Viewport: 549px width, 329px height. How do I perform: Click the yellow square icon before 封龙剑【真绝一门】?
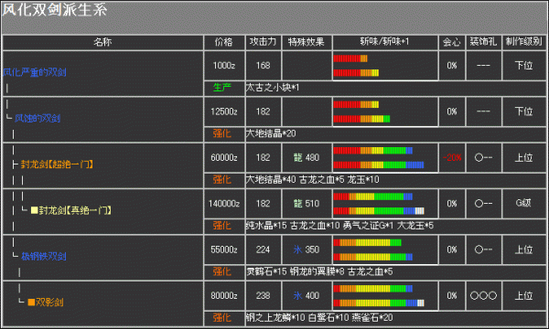35,210
